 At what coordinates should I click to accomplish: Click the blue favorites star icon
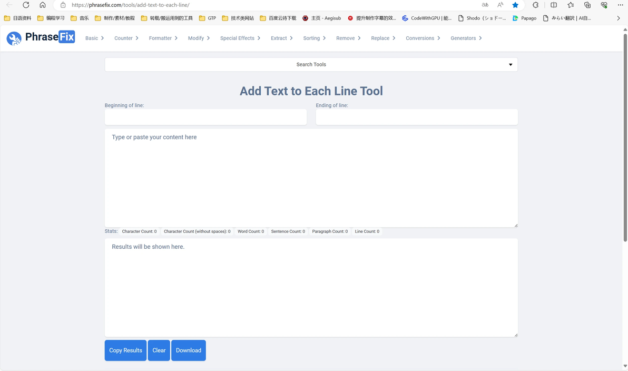[x=515, y=5]
